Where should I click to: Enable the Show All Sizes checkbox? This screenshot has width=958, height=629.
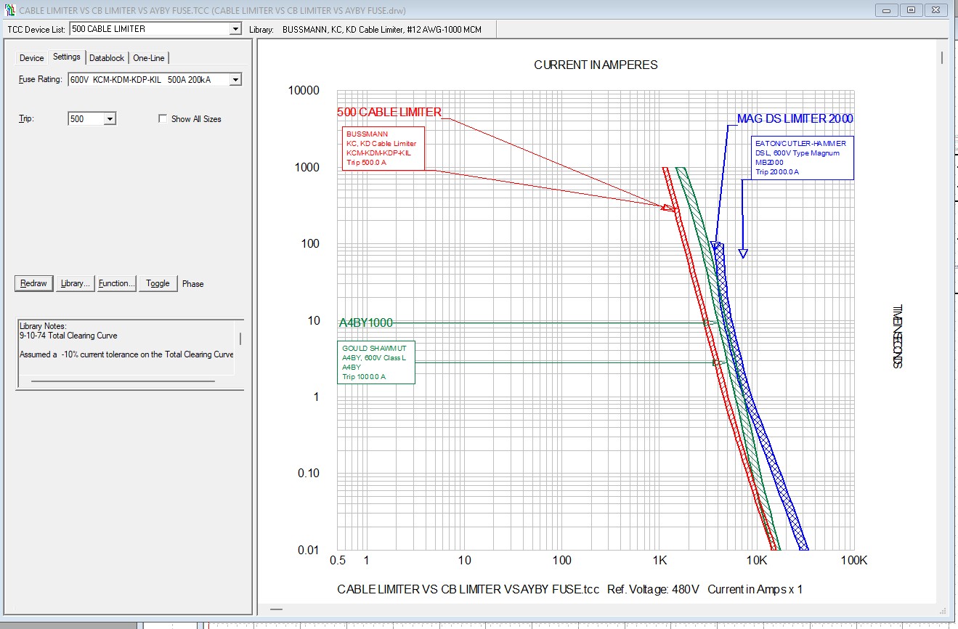coord(163,119)
